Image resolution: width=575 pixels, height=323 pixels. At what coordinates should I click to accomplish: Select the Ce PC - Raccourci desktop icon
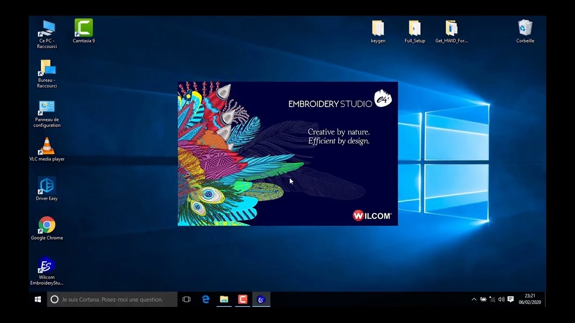(x=47, y=34)
